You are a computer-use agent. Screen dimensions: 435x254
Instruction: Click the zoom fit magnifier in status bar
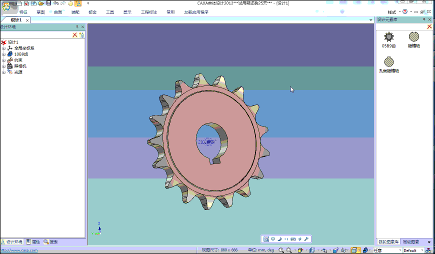(x=281, y=250)
